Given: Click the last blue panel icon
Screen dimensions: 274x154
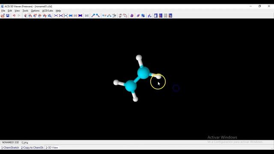Looking at the screenshot, I should coord(170,16).
